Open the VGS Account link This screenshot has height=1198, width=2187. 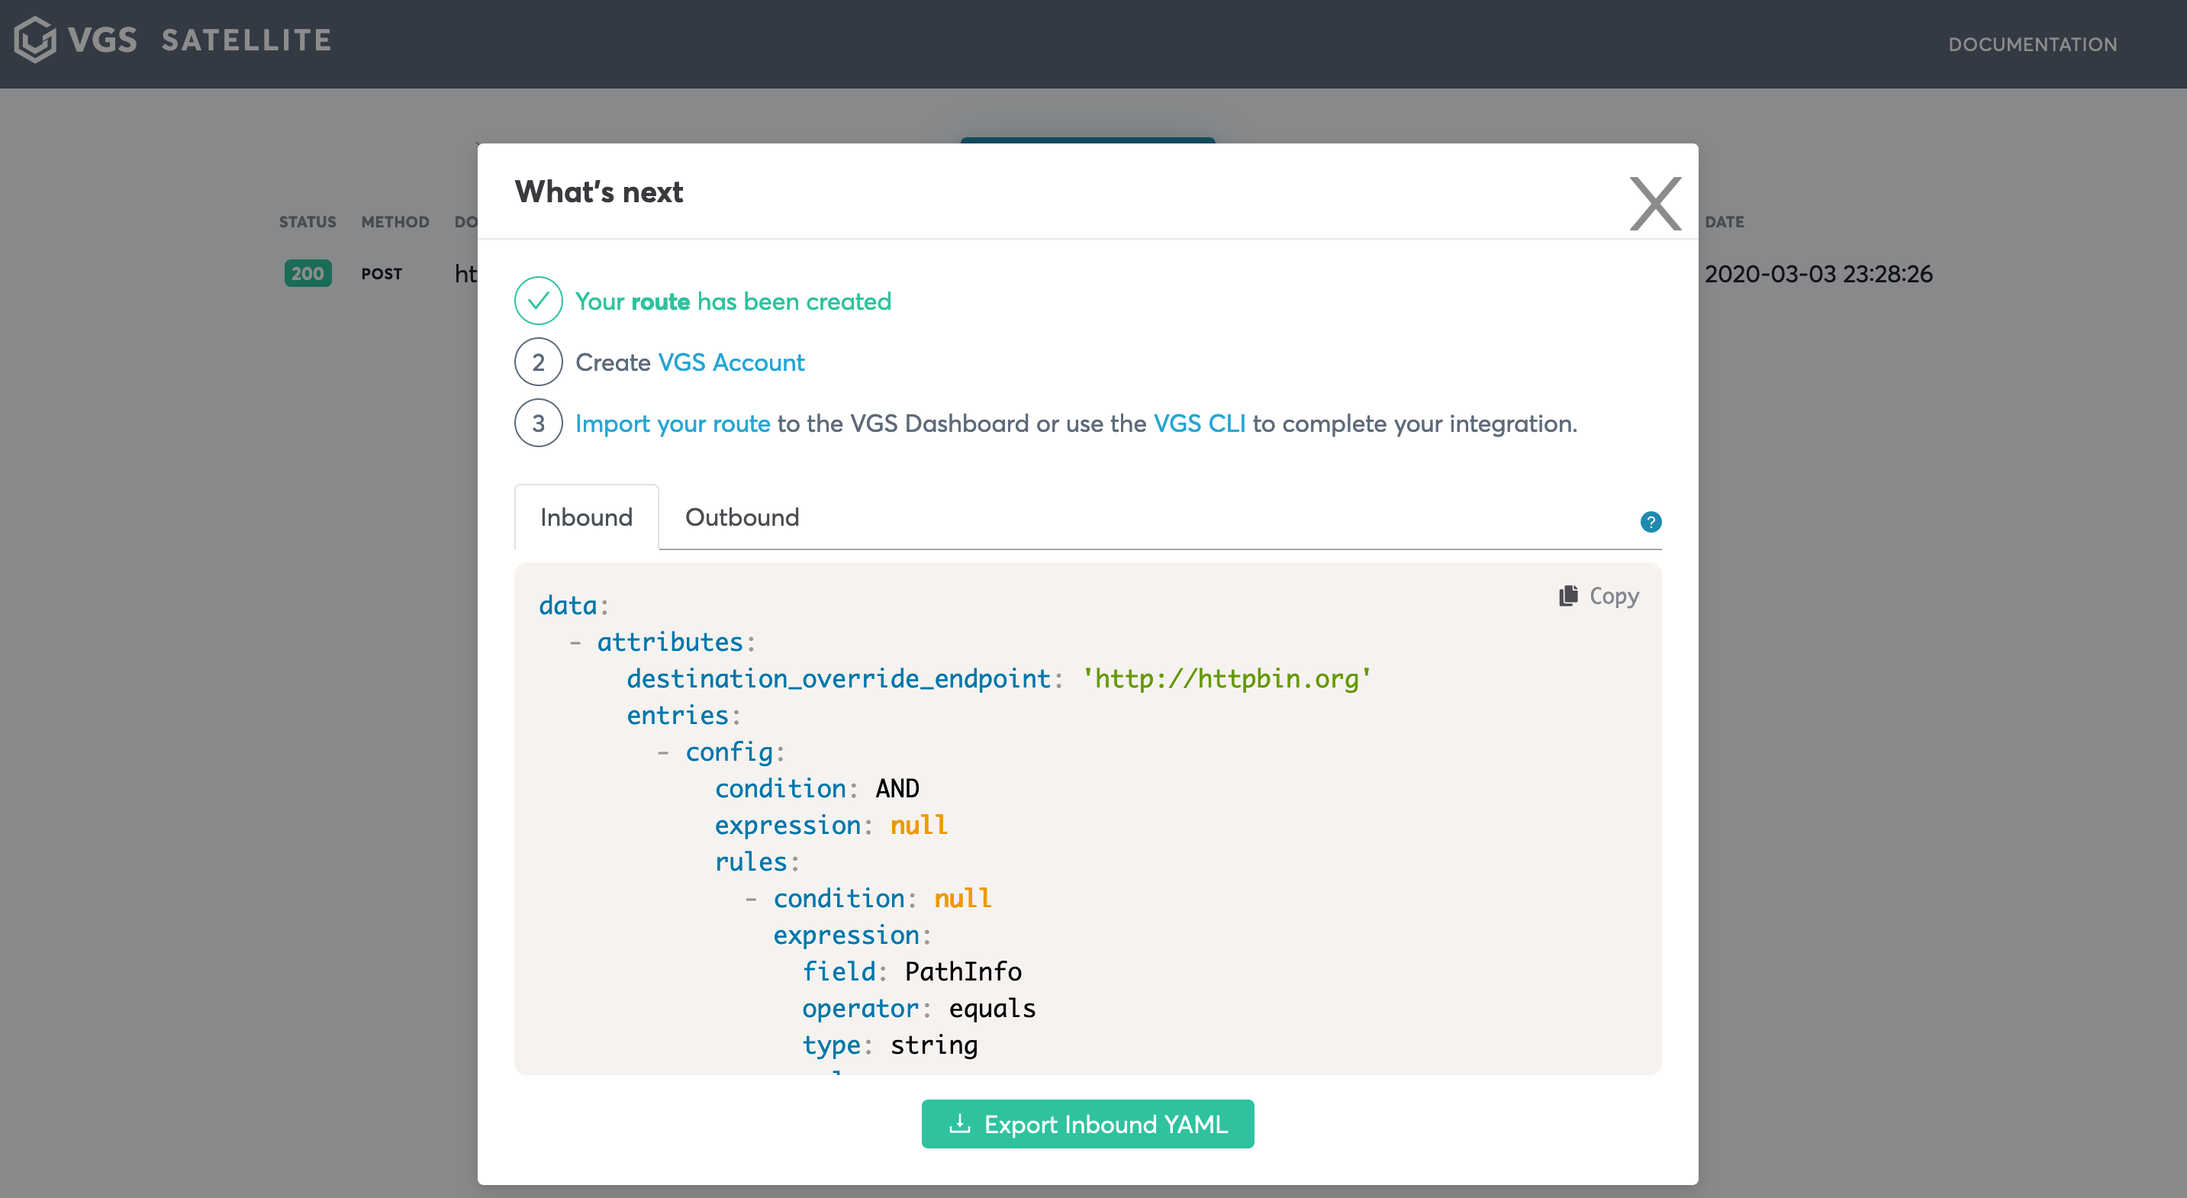coord(731,362)
